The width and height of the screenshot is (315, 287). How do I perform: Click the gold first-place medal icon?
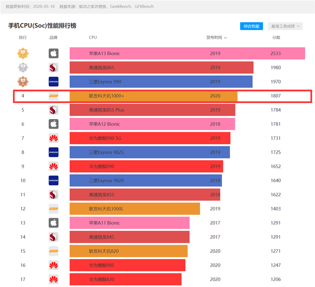(23, 53)
